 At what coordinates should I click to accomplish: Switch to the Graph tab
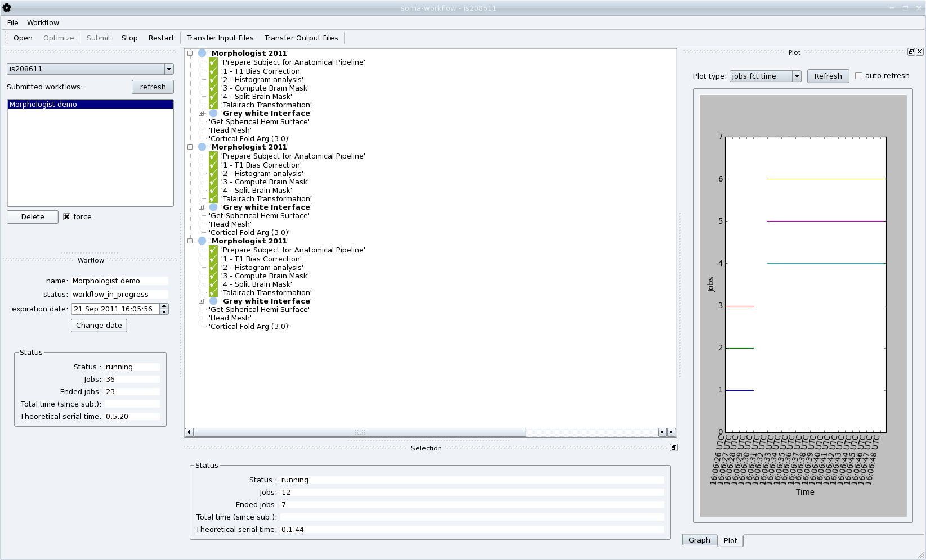click(699, 540)
